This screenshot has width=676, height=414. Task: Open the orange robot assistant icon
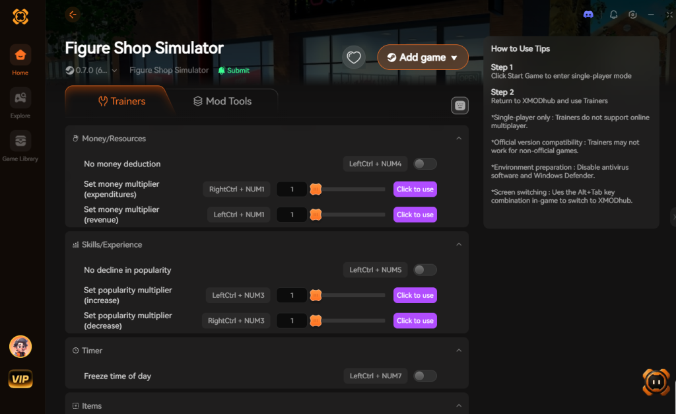[656, 382]
